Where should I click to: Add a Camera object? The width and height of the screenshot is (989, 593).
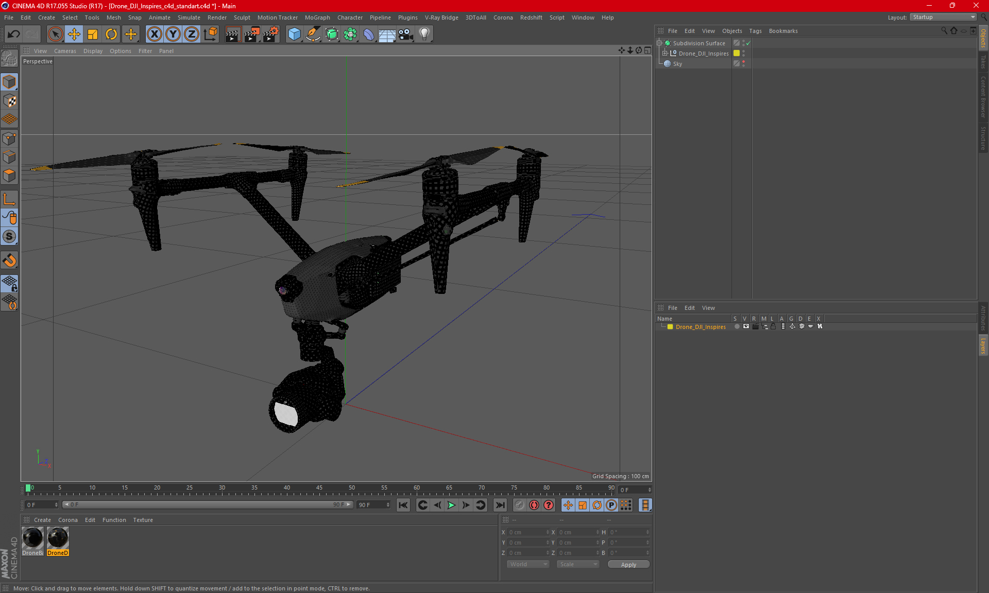406,34
